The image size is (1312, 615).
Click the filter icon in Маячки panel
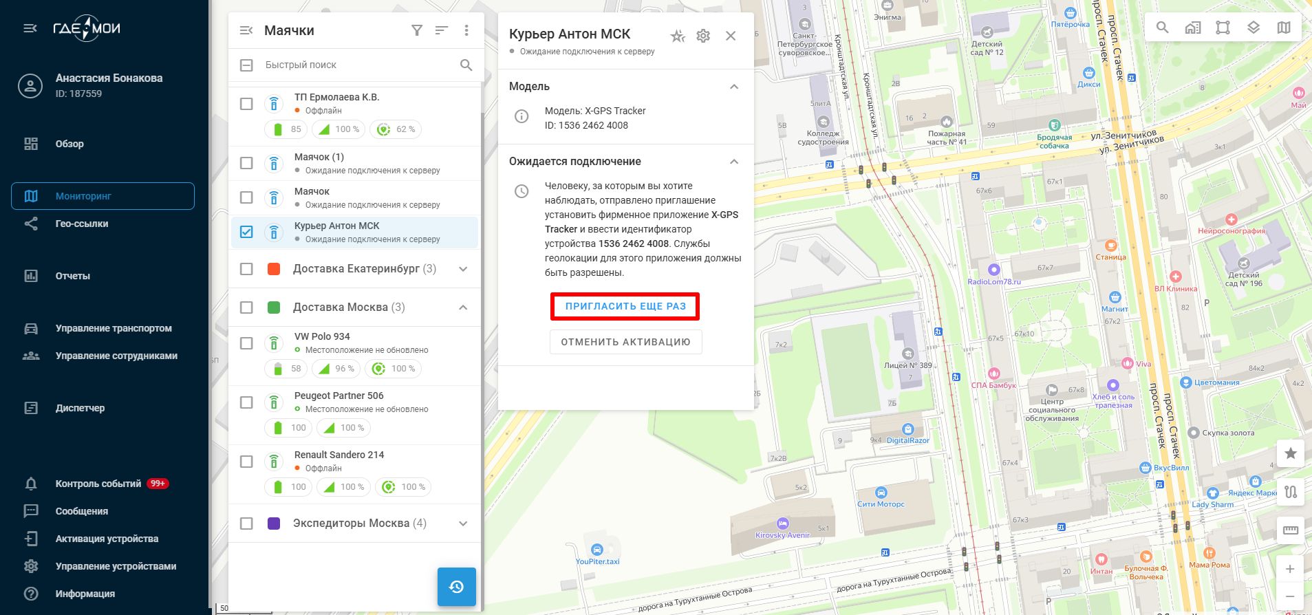[417, 30]
